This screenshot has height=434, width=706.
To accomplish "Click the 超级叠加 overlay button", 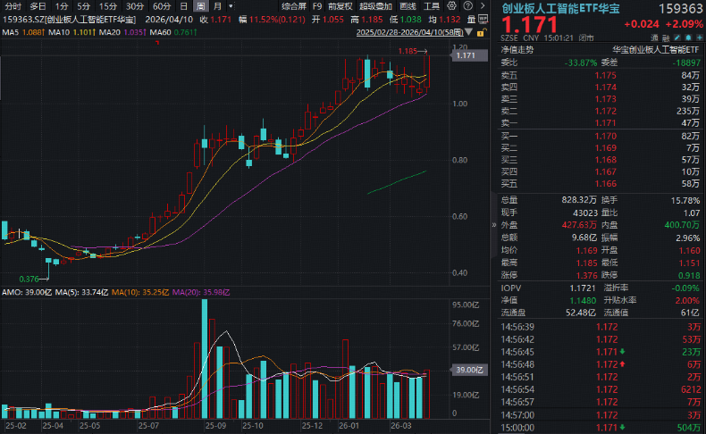I will click(375, 6).
